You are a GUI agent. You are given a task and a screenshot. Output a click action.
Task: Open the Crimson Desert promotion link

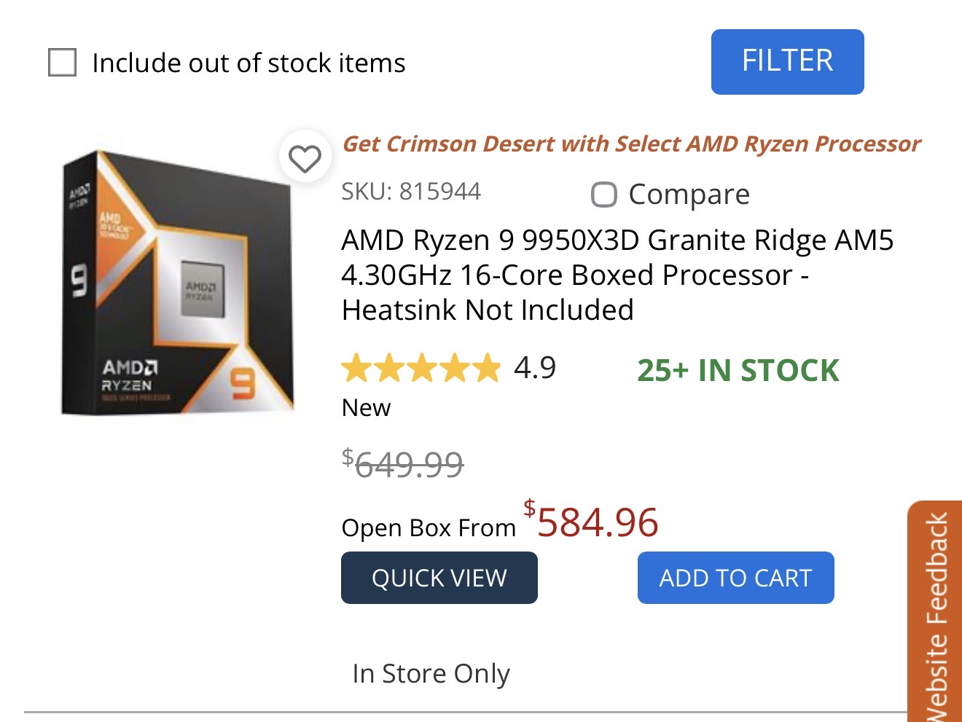coord(631,144)
